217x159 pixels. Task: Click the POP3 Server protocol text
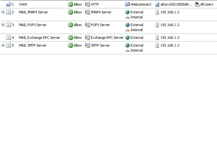(100, 25)
